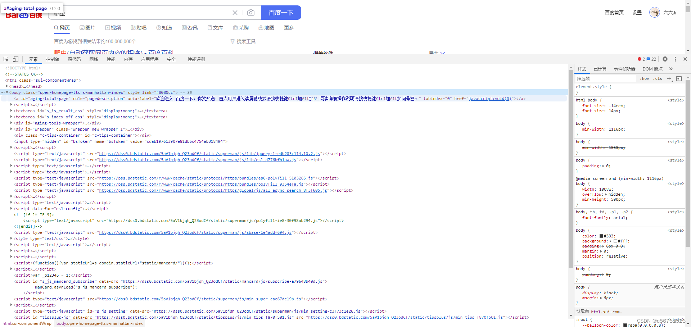This screenshot has width=691, height=327.
Task: Open the 采购 search category
Action: coord(241,28)
